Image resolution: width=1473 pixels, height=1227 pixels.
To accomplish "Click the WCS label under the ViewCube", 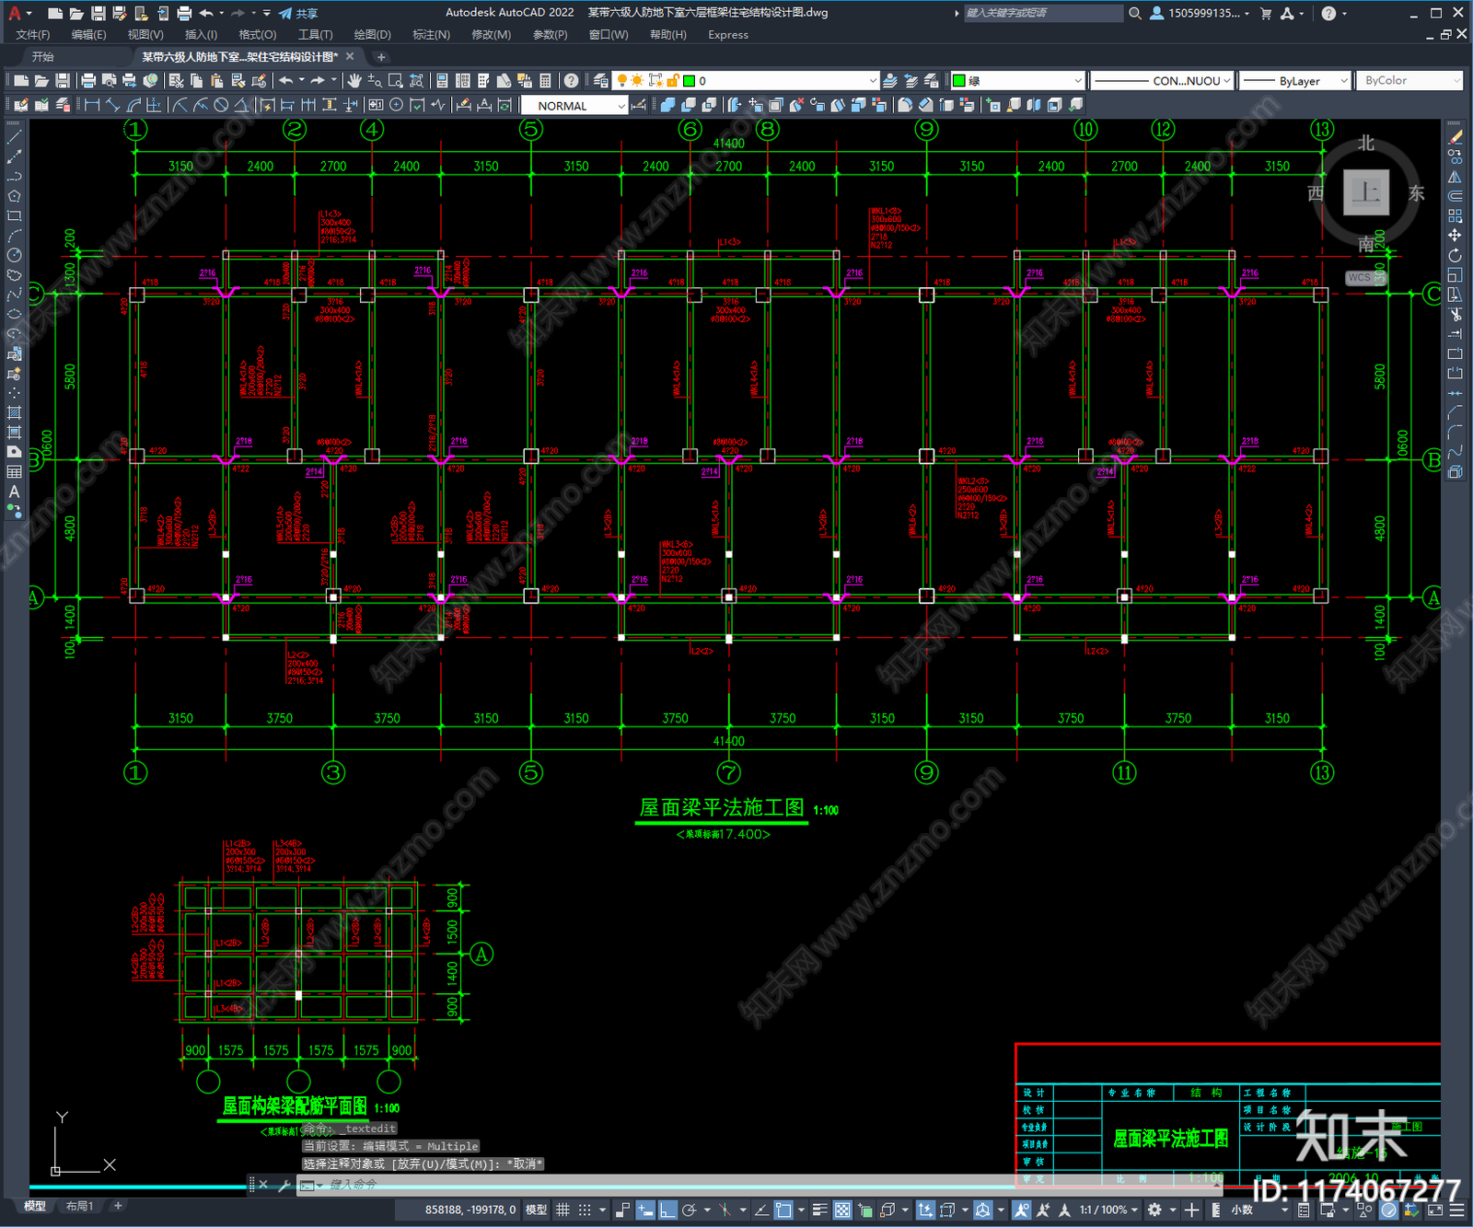I will pyautogui.click(x=1361, y=277).
